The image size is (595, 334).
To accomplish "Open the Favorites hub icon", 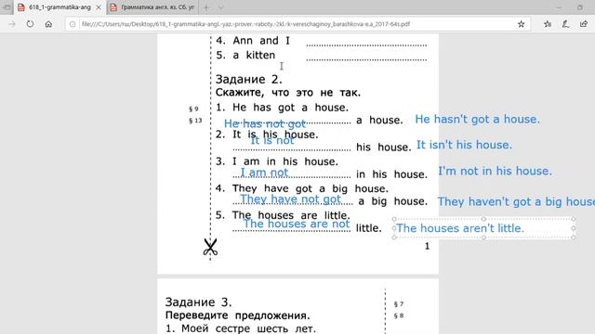I will [x=548, y=24].
